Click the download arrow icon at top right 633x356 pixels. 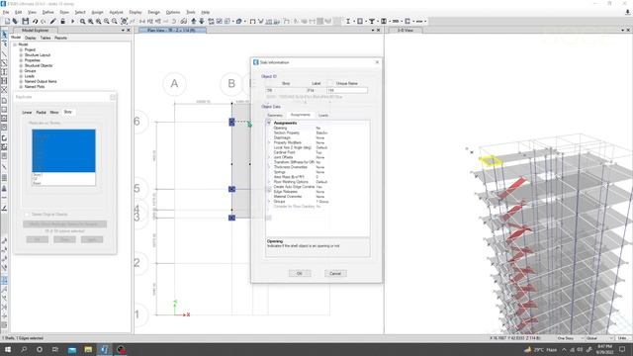point(627,13)
